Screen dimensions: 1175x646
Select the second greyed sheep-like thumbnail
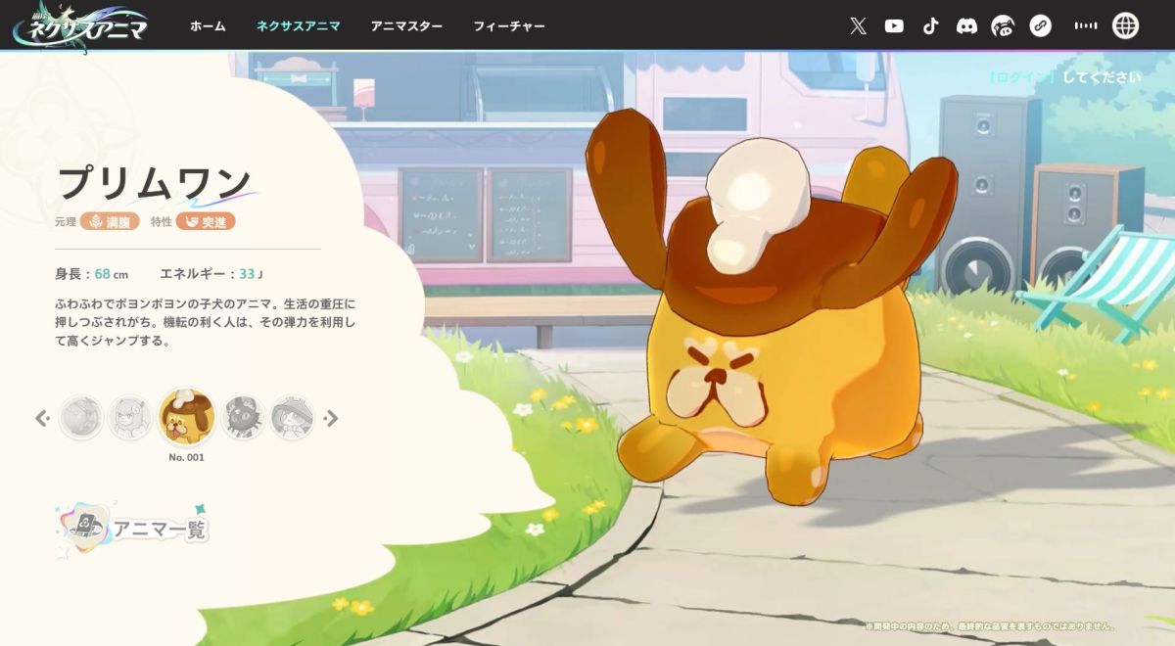(130, 418)
